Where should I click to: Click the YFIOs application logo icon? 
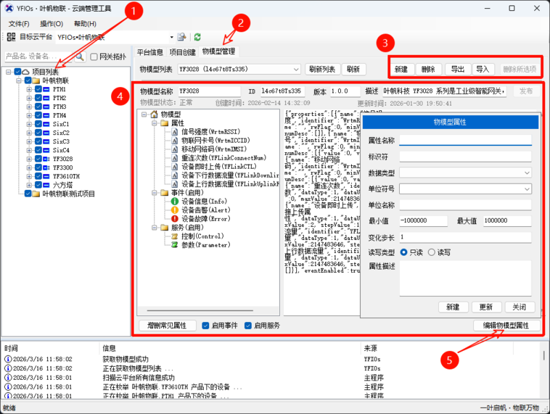pos(9,8)
